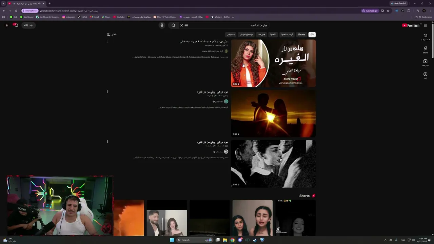Open the Gmail bookmark
The height and width of the screenshot is (244, 434).
click(95, 17)
